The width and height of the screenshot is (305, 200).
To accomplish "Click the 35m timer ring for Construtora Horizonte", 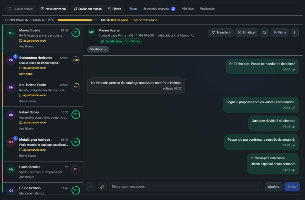I will (76, 60).
